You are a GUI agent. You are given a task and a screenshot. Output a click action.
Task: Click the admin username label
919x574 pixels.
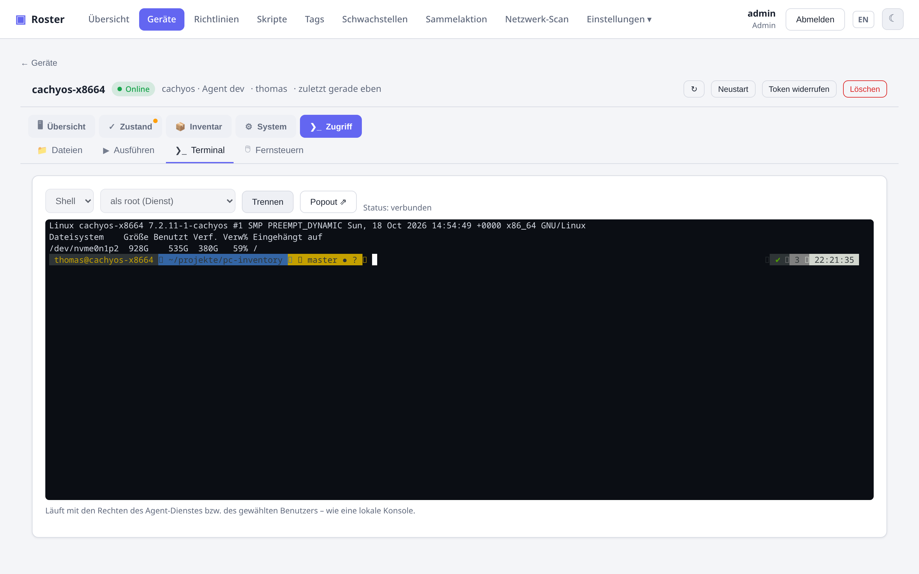[x=761, y=14]
